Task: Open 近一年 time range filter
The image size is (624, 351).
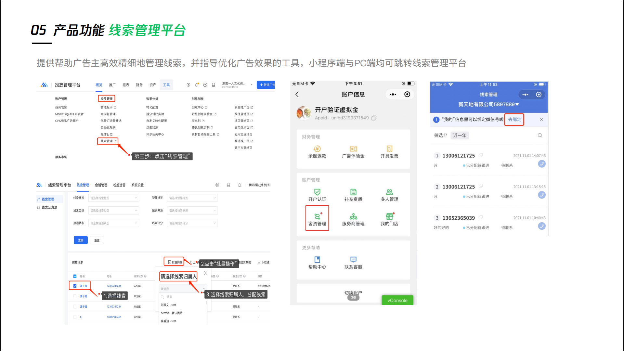Action: pos(460,136)
